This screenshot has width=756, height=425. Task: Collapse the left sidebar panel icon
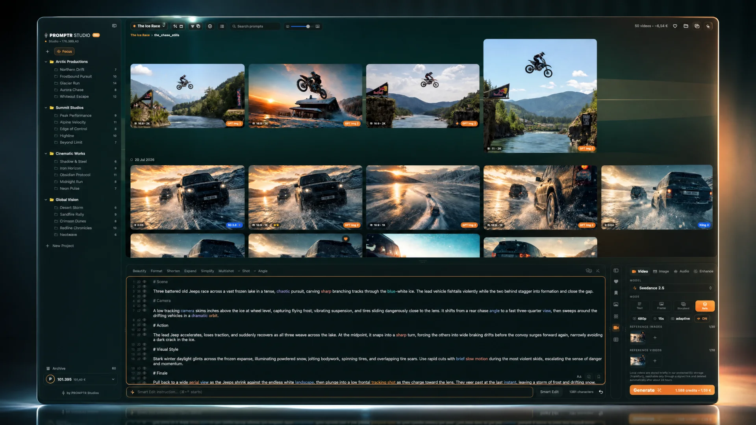(x=114, y=26)
